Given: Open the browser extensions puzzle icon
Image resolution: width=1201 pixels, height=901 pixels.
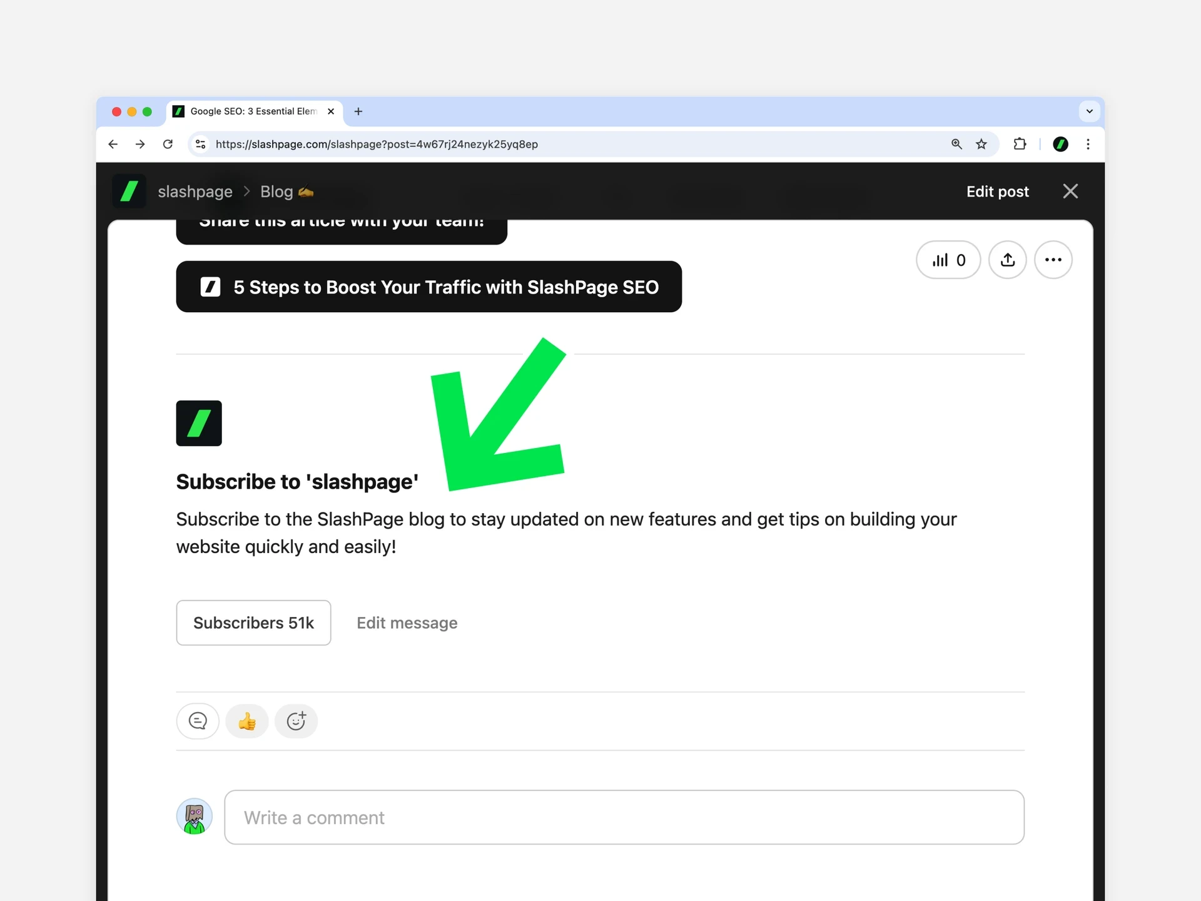Looking at the screenshot, I should pos(1020,144).
